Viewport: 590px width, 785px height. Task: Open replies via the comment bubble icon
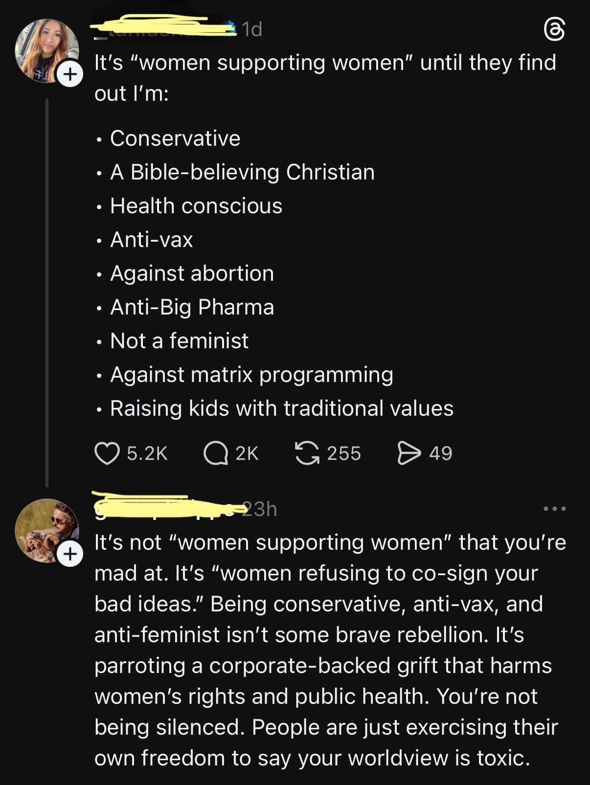(x=215, y=453)
